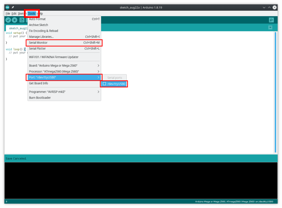Select WiFi101 / WiFiNINA Firmware Updater
Screen dimensions: 282x208
[x=64, y=57]
